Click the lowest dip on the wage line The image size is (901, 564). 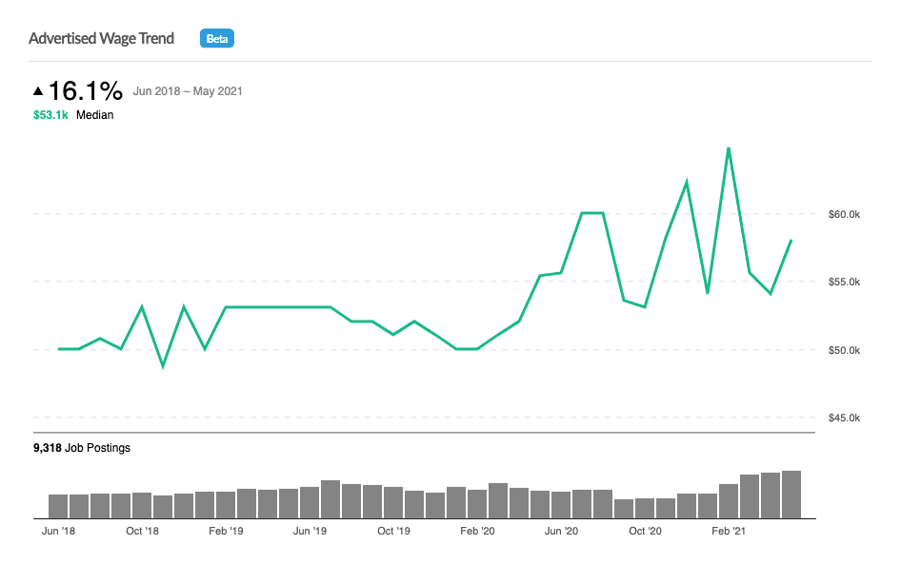click(163, 366)
